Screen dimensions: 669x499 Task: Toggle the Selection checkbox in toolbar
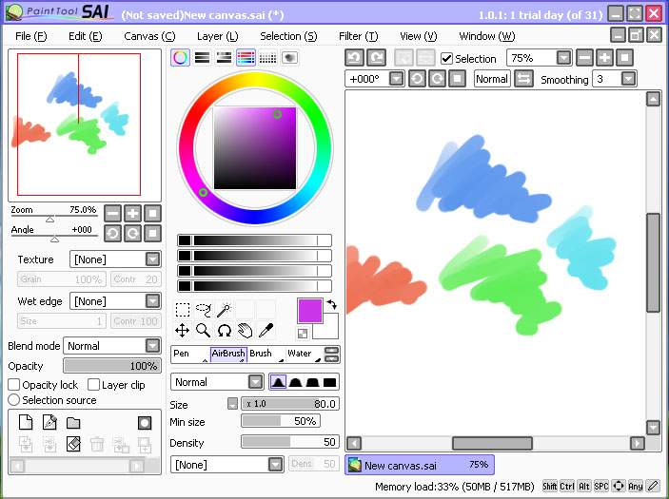[446, 58]
